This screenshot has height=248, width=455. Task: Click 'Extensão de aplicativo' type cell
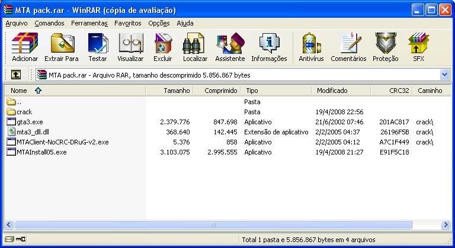pyautogui.click(x=276, y=132)
